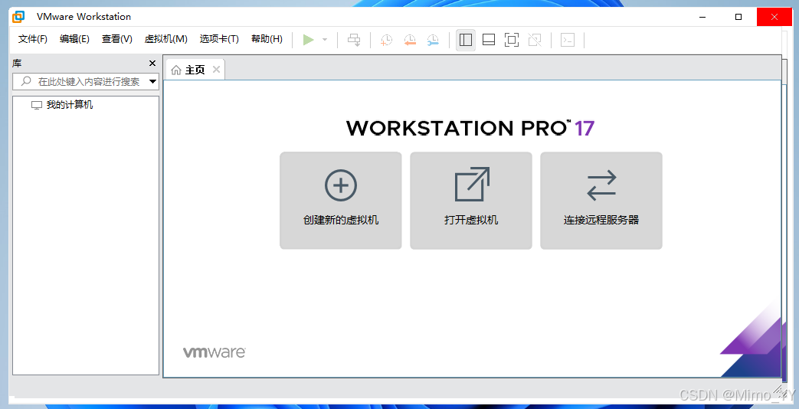
Task: Click the search magnifier icon in library
Action: point(26,81)
